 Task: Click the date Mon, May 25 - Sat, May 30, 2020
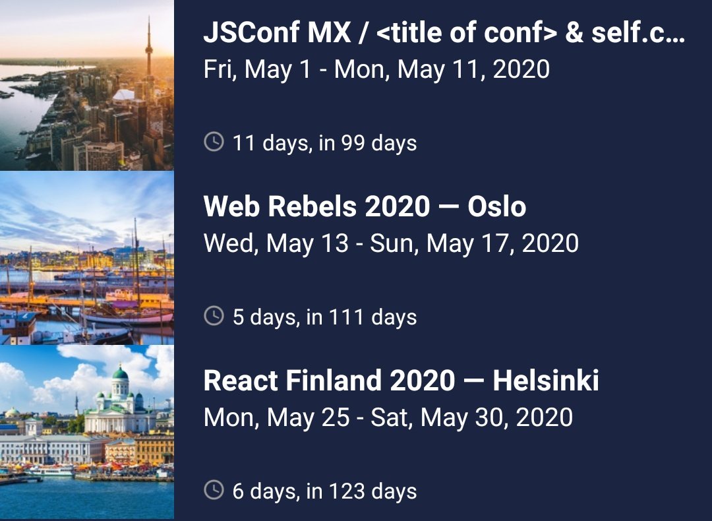tap(388, 418)
